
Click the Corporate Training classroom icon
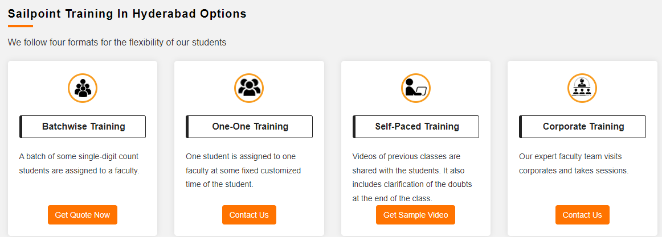click(582, 88)
